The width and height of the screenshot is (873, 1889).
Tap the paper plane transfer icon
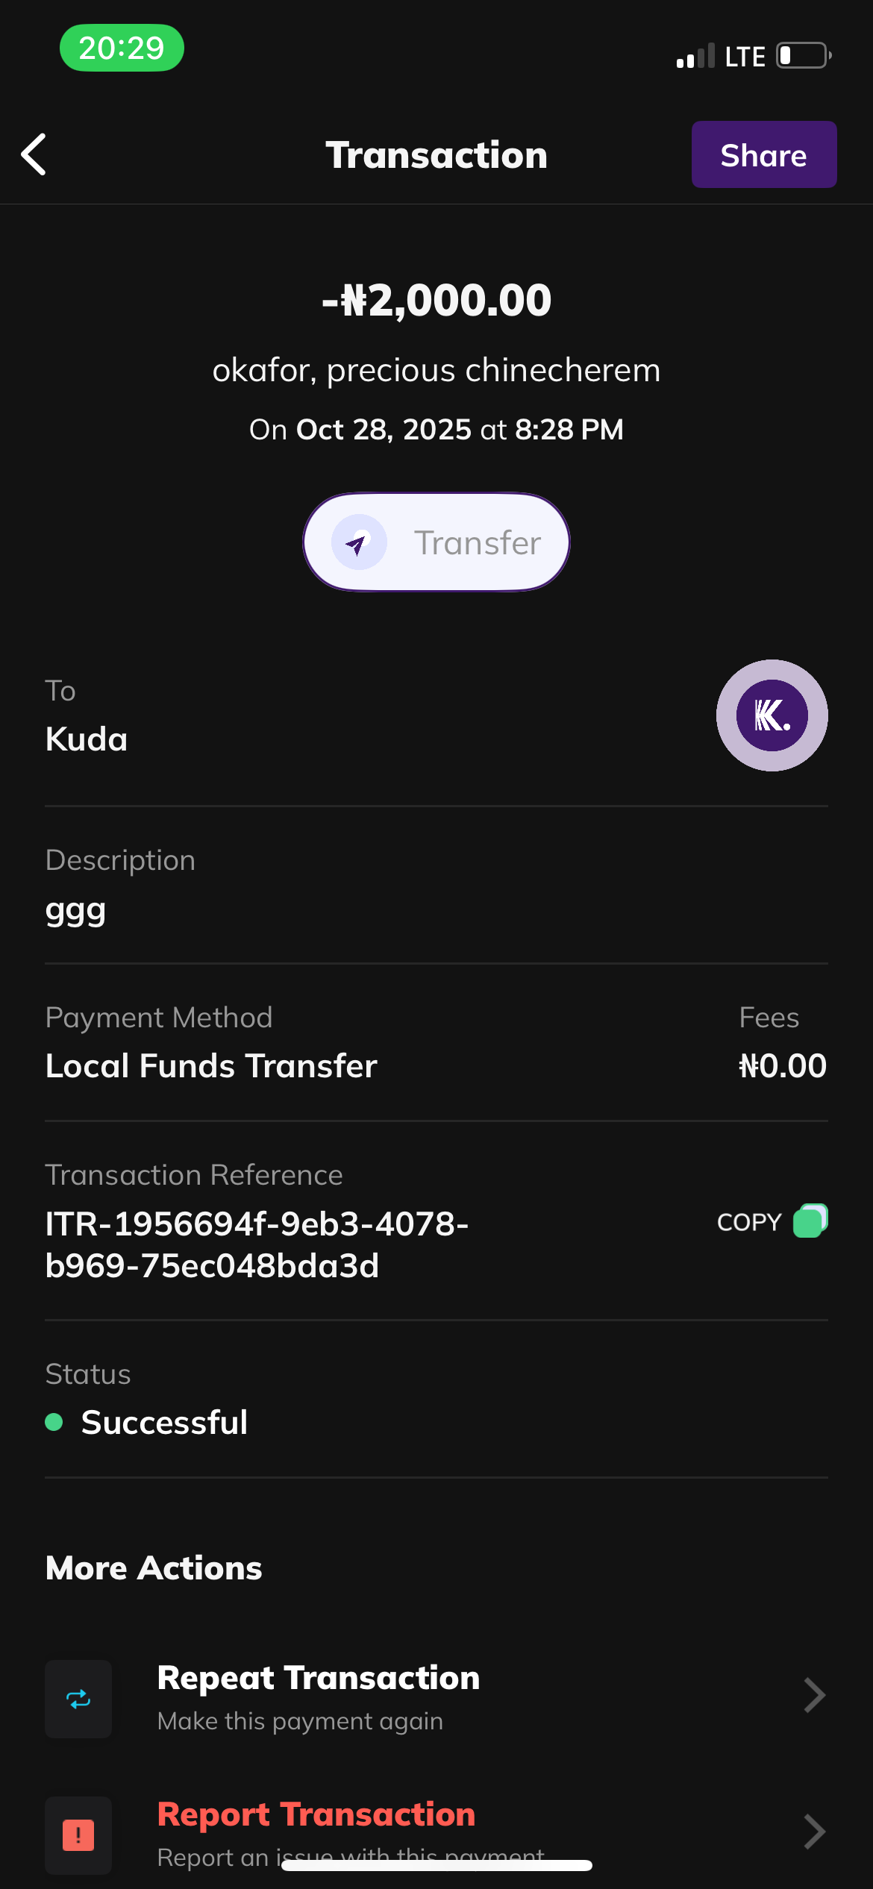(359, 542)
